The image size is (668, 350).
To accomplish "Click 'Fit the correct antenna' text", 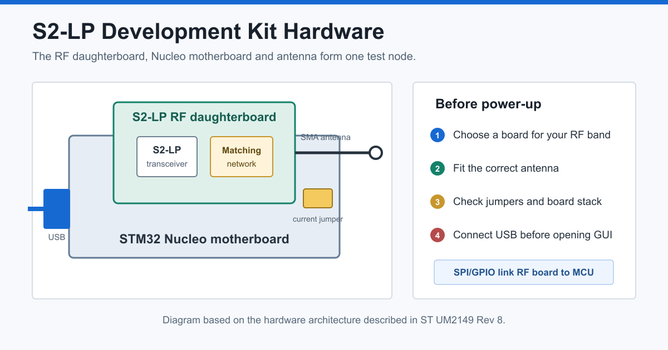I will click(x=506, y=168).
